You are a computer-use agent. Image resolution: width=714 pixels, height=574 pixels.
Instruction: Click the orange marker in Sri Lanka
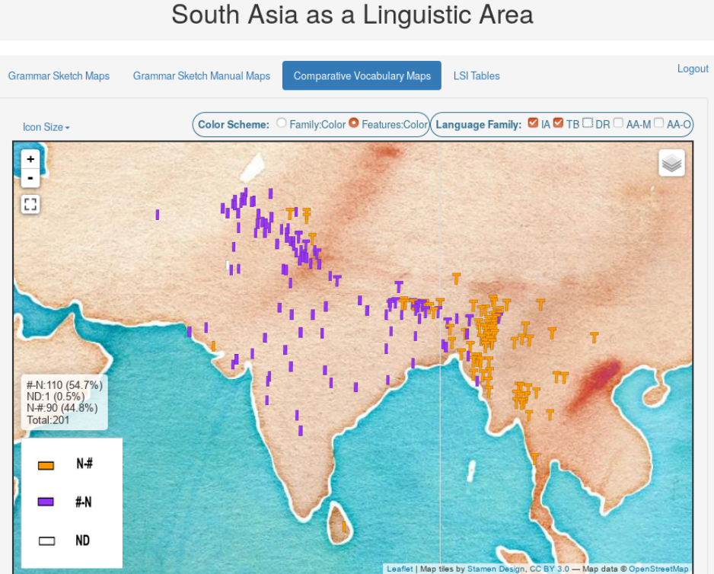pos(344,526)
